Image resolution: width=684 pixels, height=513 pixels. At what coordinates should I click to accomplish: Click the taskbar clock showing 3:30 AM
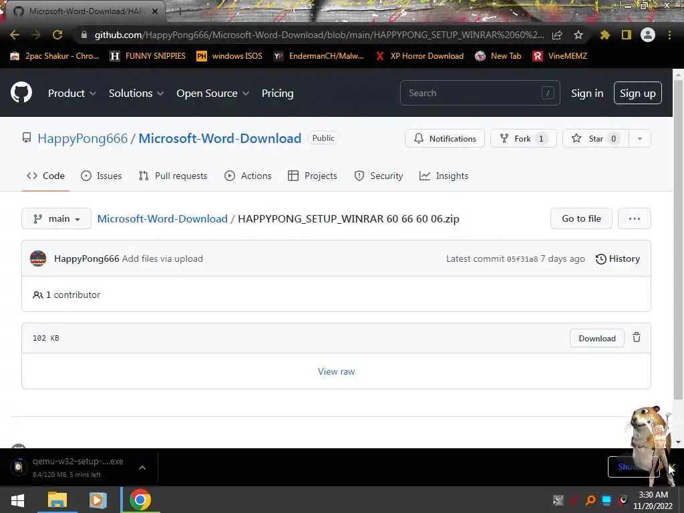[x=653, y=500]
